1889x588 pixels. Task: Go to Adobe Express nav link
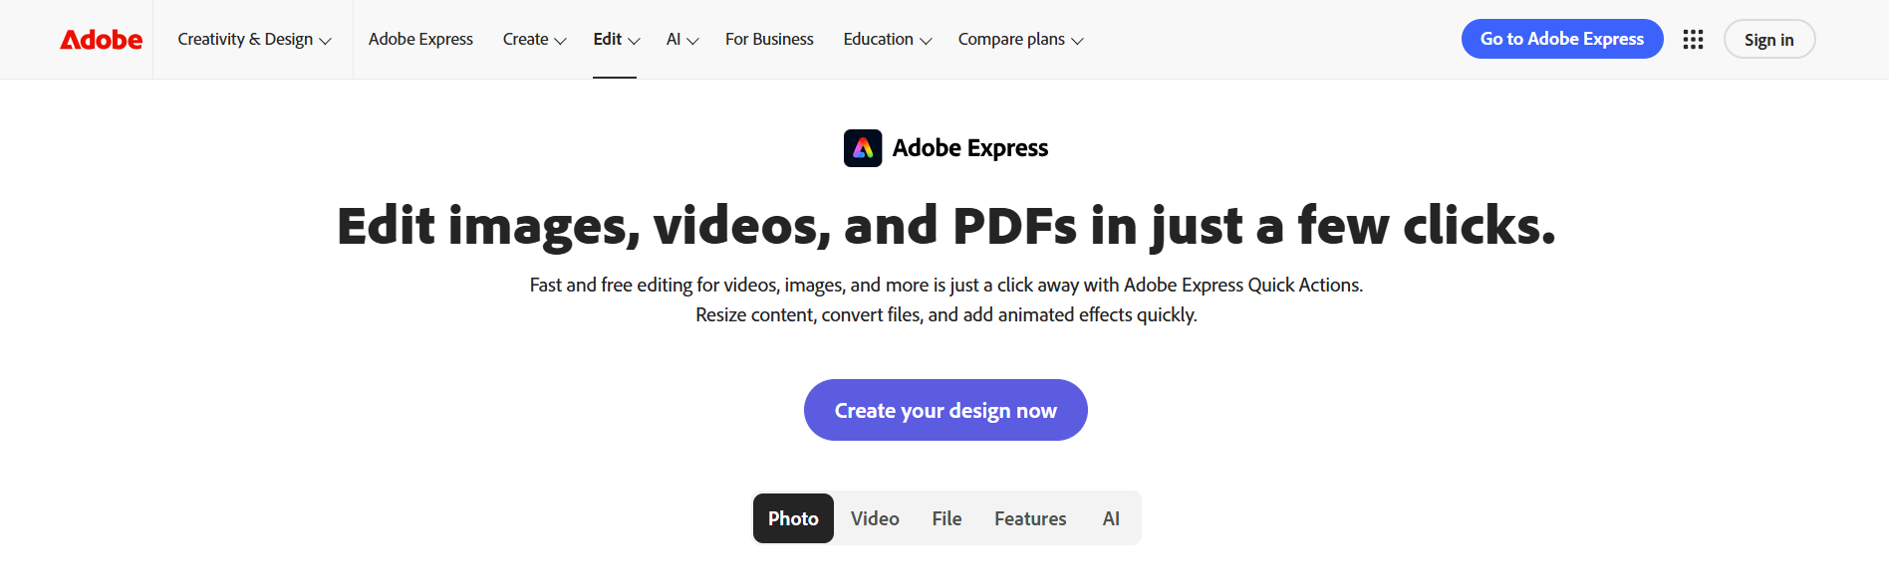tap(420, 39)
